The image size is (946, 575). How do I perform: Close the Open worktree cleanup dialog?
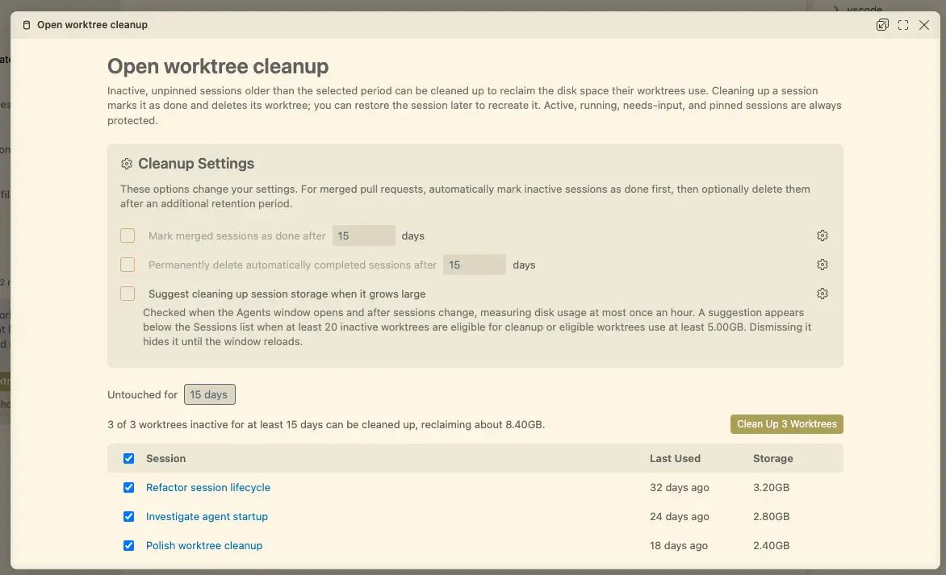(924, 25)
